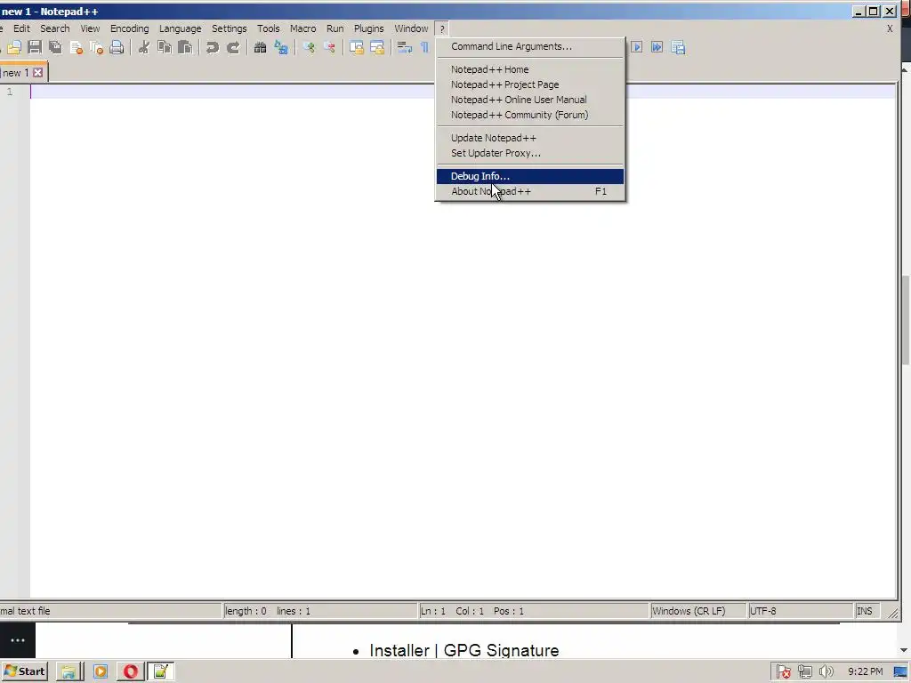Open the Edit menu

(x=21, y=28)
